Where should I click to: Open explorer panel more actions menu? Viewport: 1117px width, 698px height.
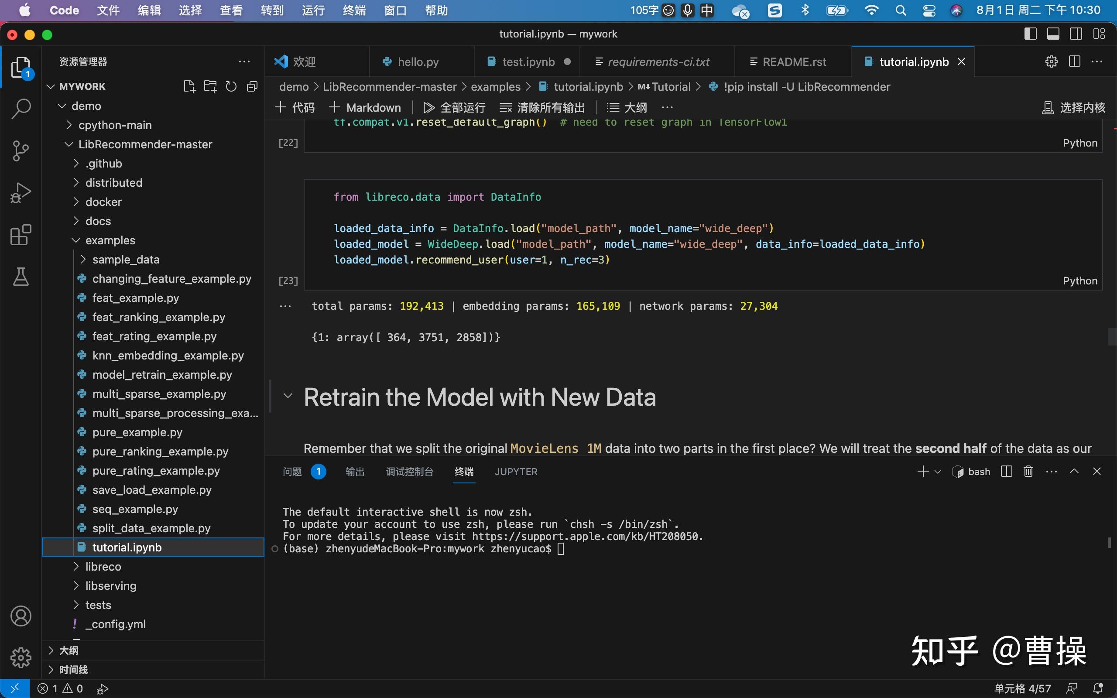pos(244,62)
